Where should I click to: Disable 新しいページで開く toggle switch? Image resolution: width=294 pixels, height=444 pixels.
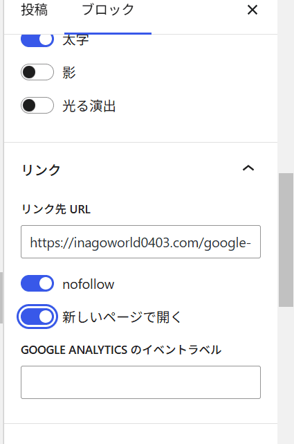pos(37,317)
